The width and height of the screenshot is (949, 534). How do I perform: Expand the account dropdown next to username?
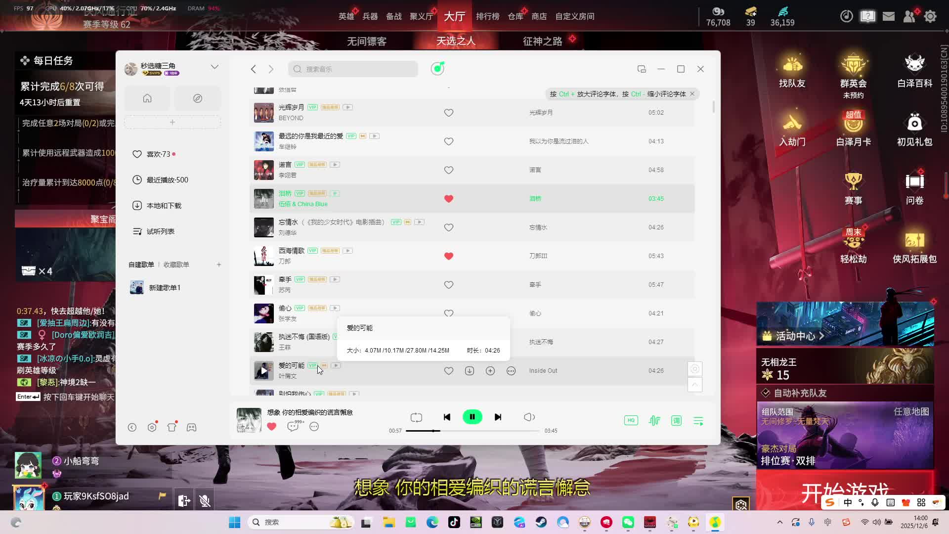pos(215,67)
